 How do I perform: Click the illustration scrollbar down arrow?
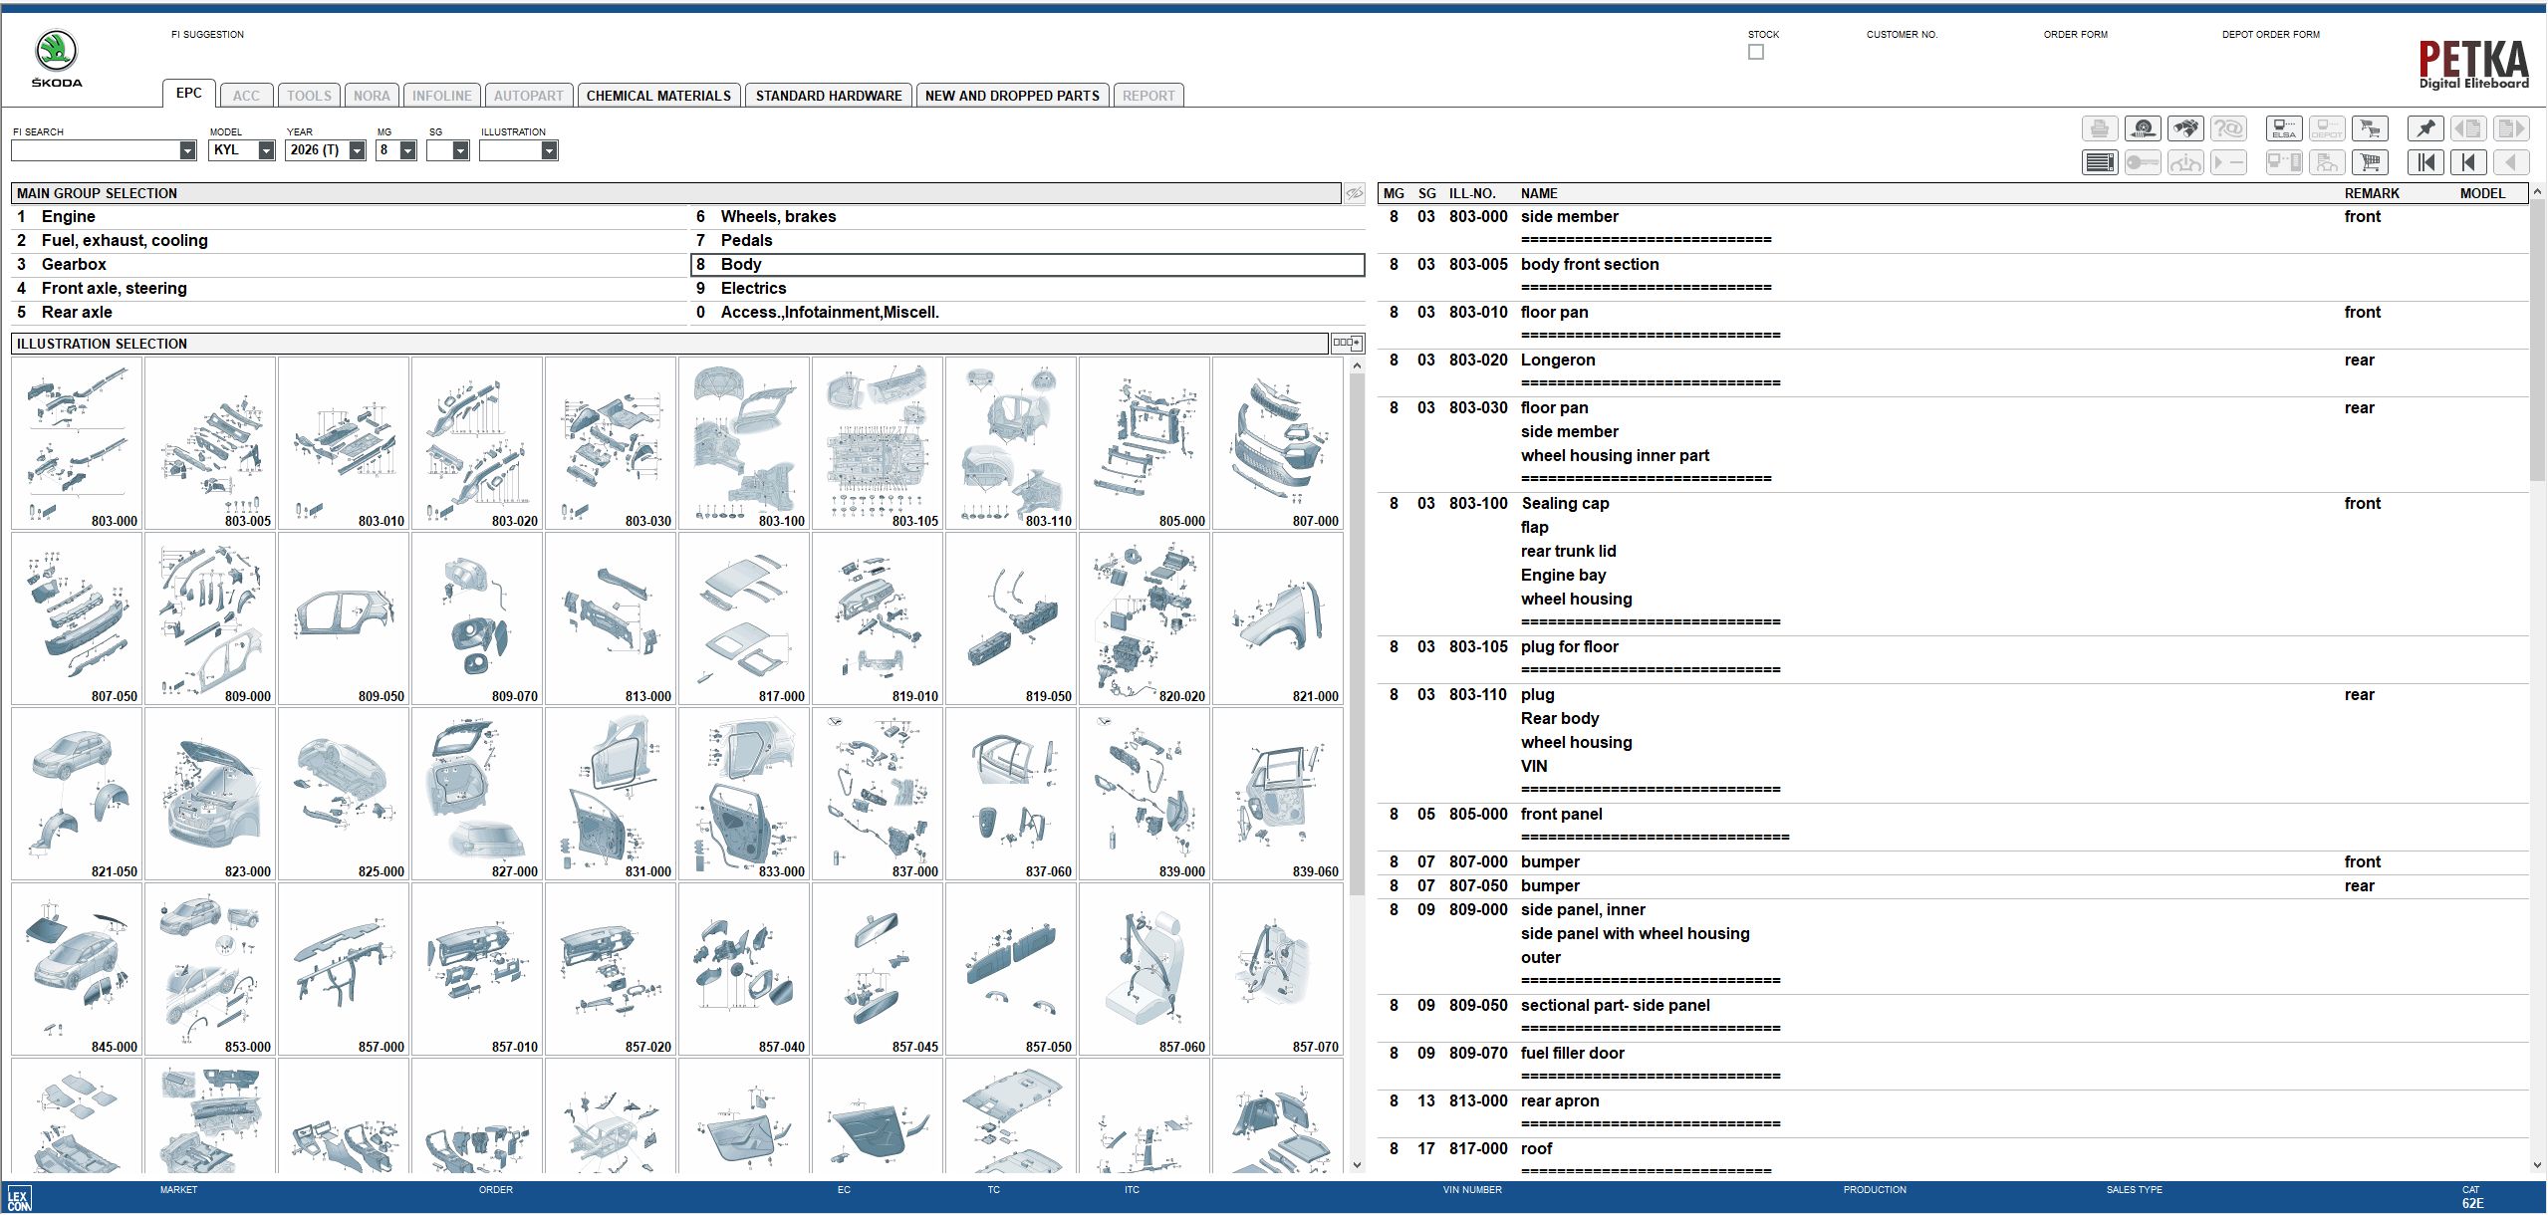[x=1357, y=1165]
